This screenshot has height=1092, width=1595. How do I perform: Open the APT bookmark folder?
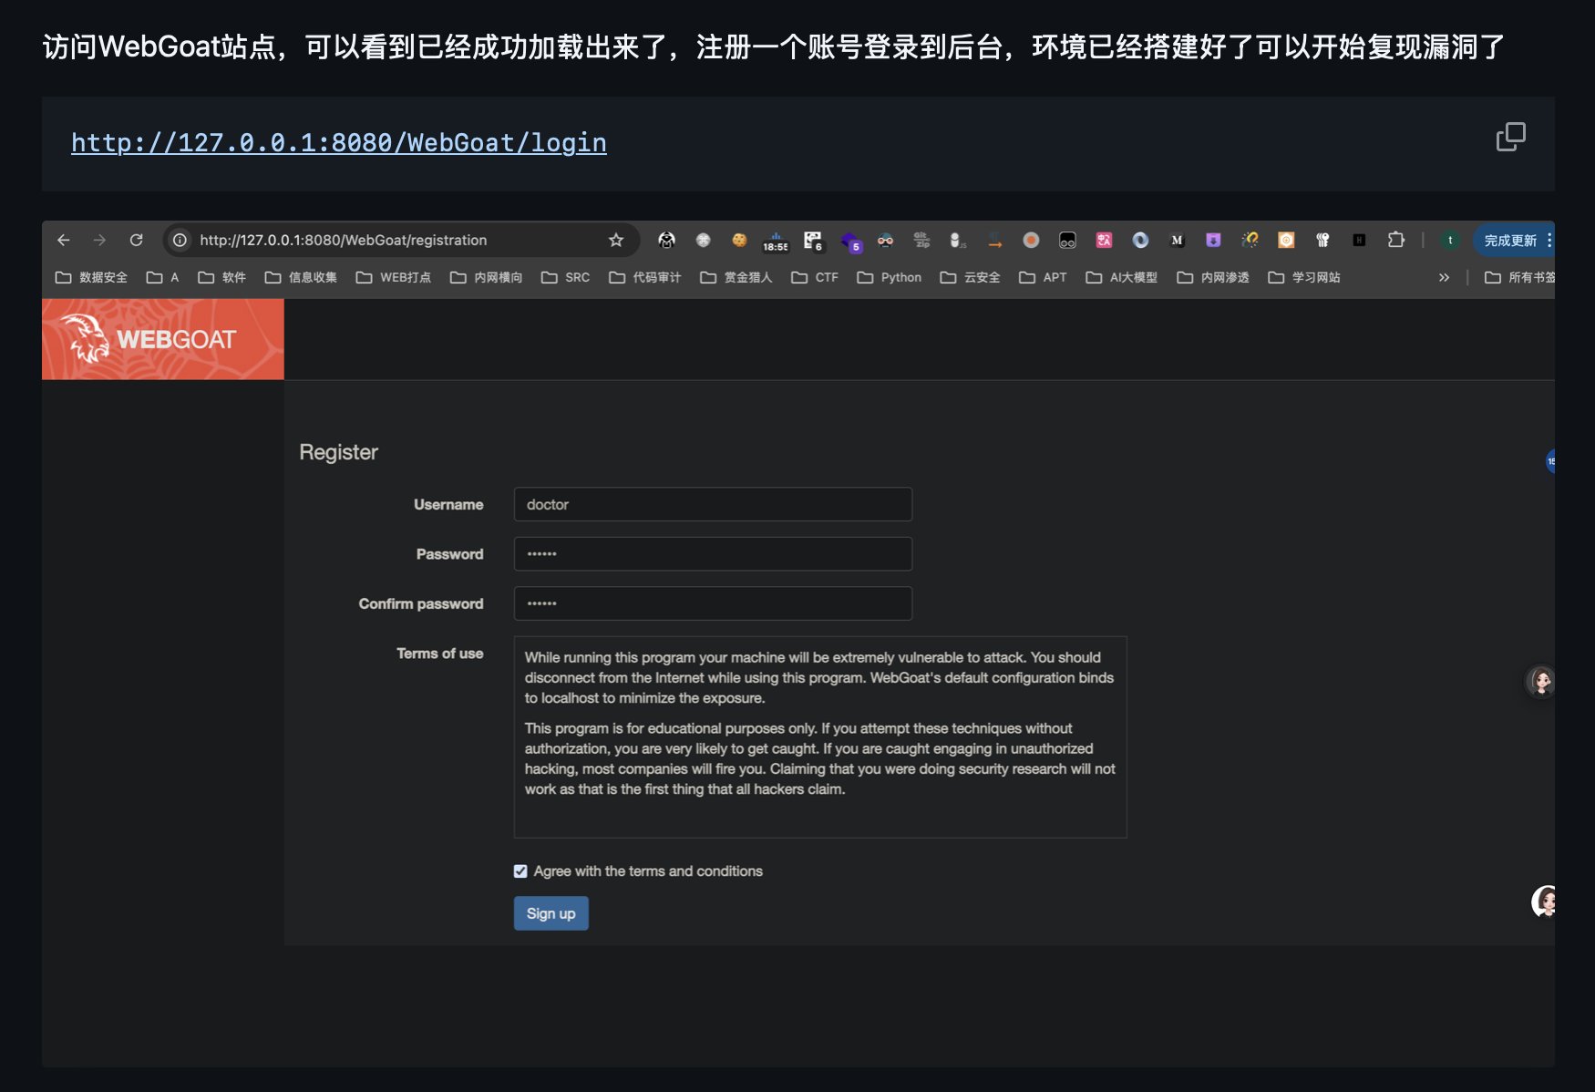[1043, 277]
